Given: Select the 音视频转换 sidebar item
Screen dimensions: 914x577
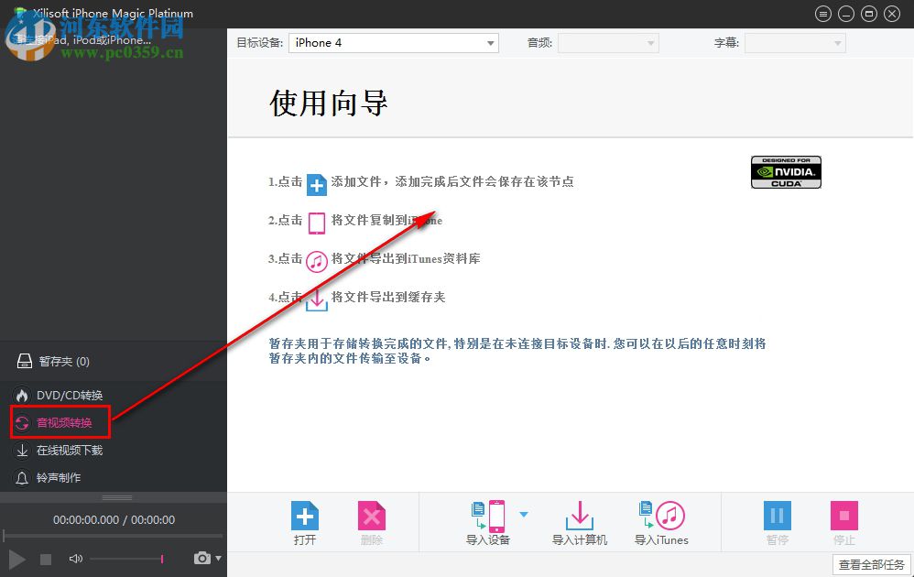Looking at the screenshot, I should click(64, 422).
